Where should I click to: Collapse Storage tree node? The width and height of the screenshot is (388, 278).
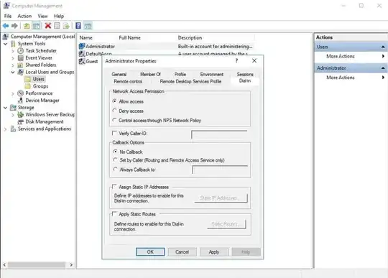click(5, 108)
